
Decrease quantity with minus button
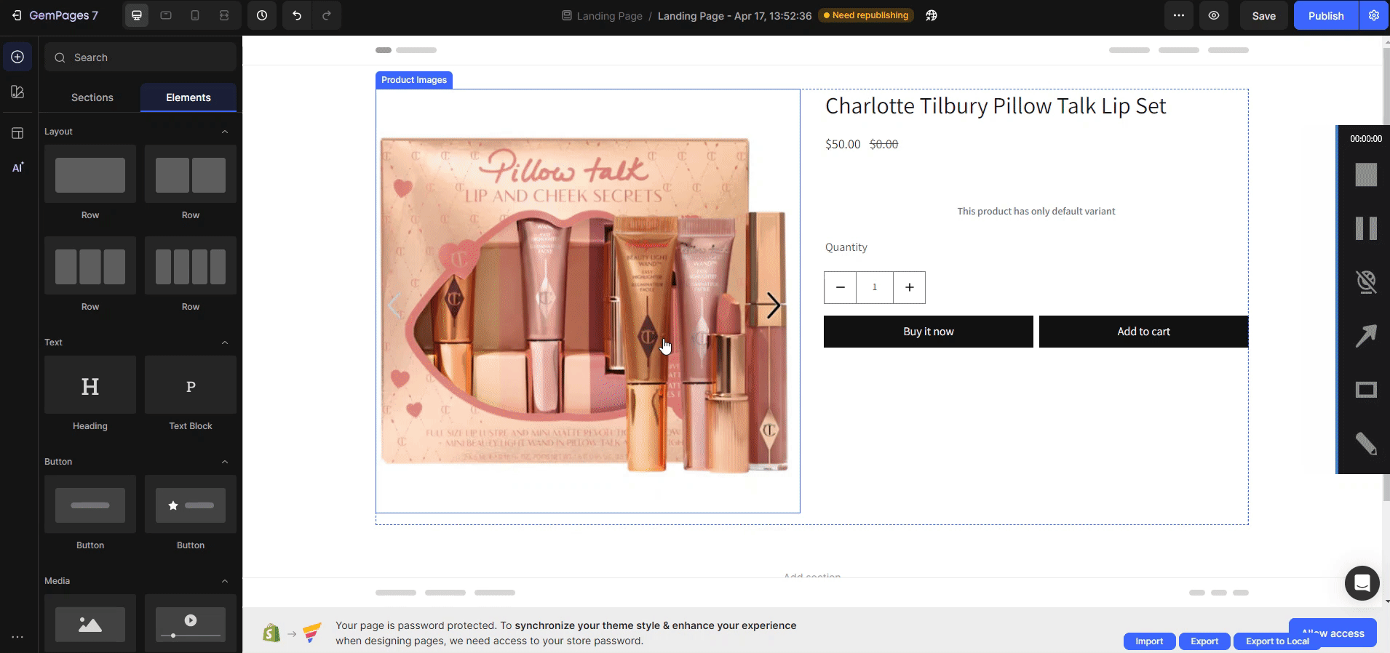click(x=841, y=287)
